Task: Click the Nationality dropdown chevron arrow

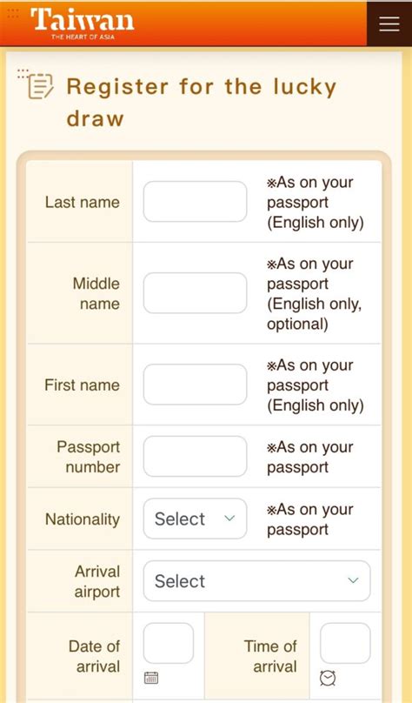Action: point(229,519)
